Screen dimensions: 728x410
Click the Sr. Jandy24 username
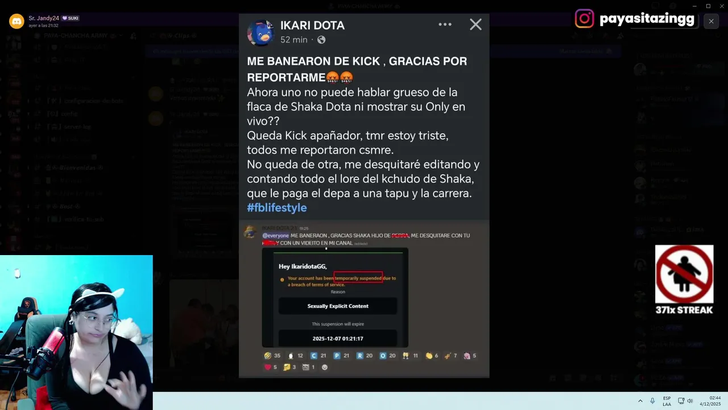click(x=44, y=18)
